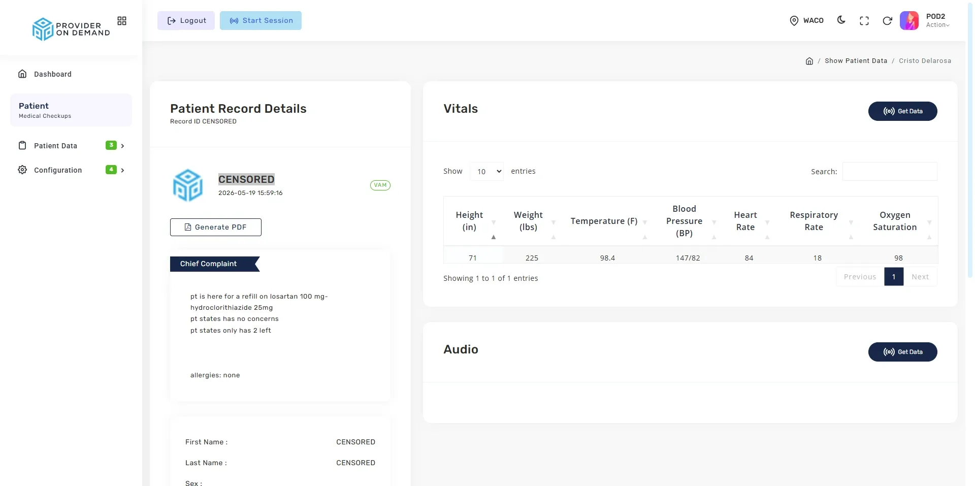This screenshot has height=486, width=975.
Task: Click the VAM status badge
Action: pyautogui.click(x=380, y=185)
